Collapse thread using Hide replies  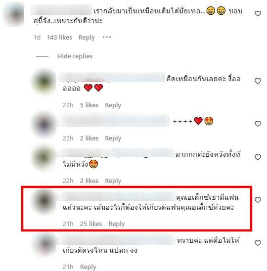pyautogui.click(x=75, y=56)
